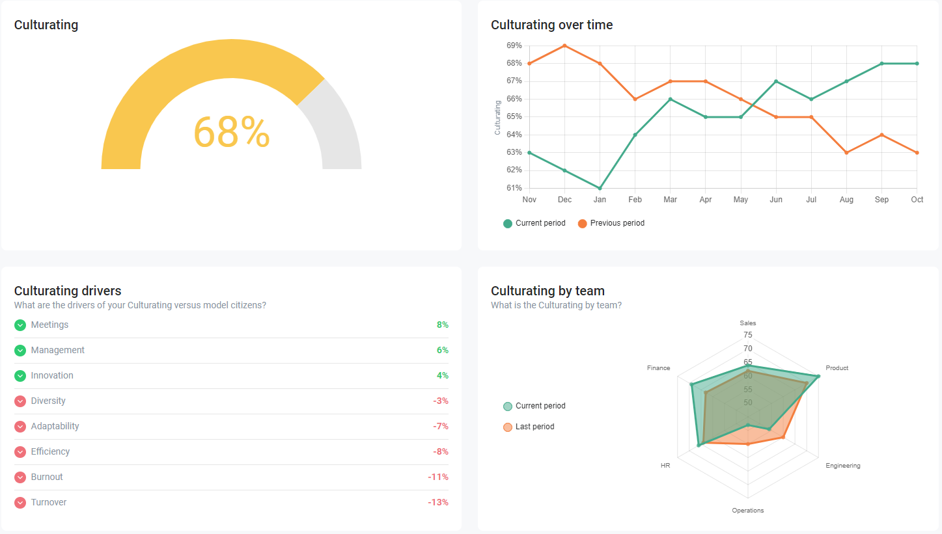Viewport: 942px width, 534px height.
Task: Expand the Burnout driver chevron icon
Action: tap(20, 477)
